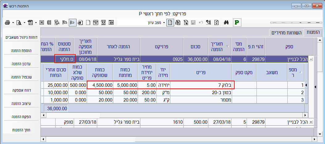This screenshot has height=144, width=325.
Task: Open the dropdown arrow beside the printer icon
Action: pyautogui.click(x=13, y=22)
